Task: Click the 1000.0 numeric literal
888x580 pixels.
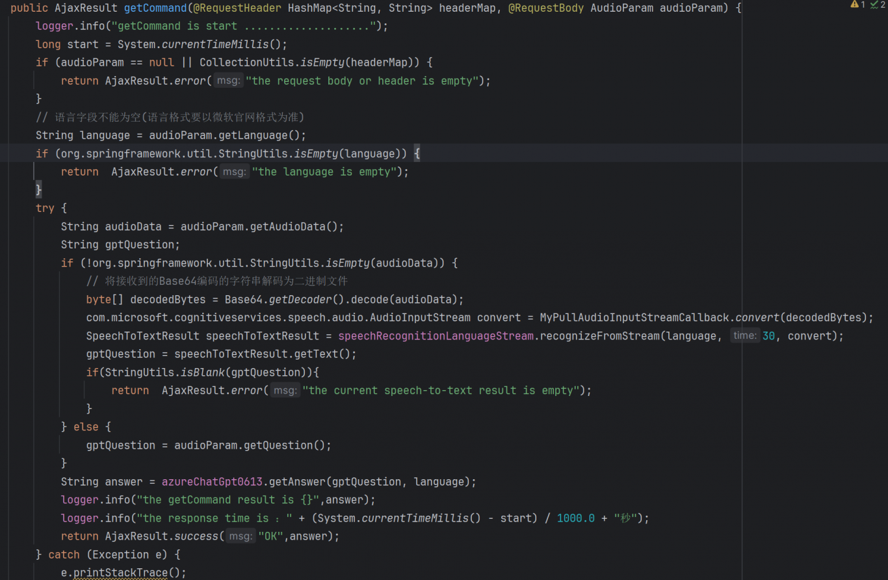Action: click(575, 518)
